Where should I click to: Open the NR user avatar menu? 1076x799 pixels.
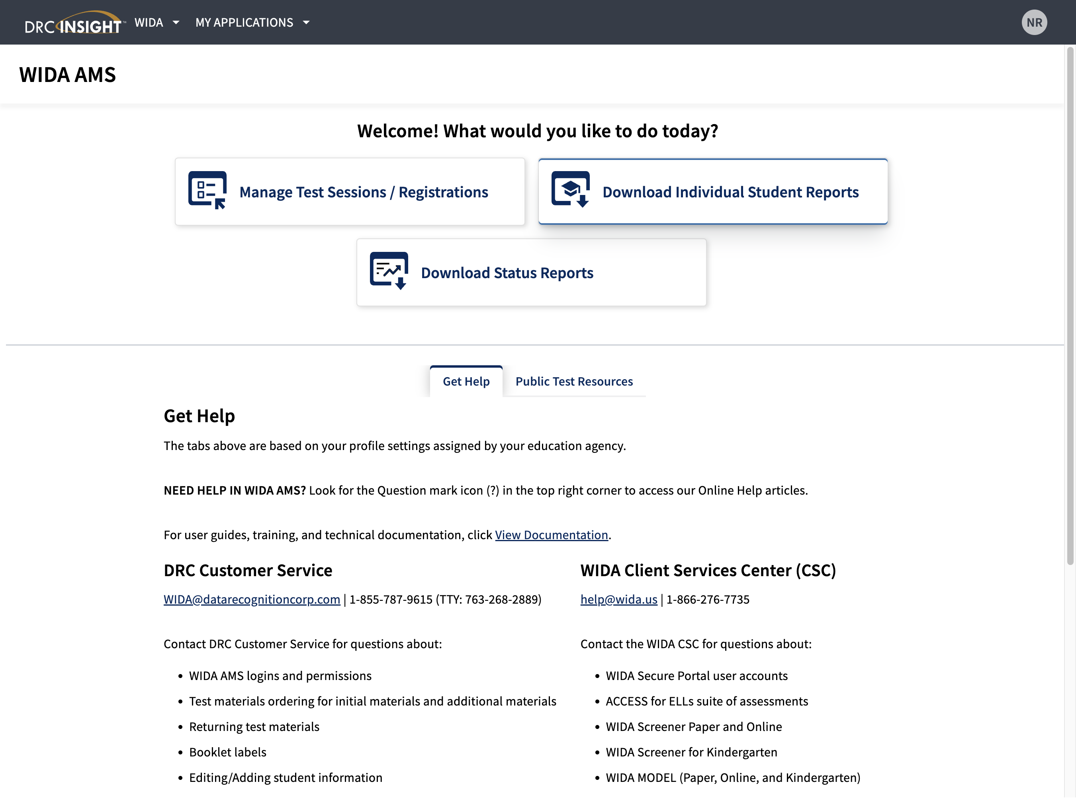(1034, 22)
